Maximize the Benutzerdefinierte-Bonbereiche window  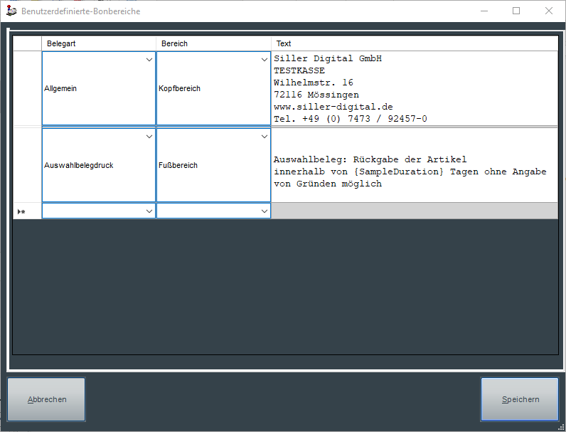point(516,11)
